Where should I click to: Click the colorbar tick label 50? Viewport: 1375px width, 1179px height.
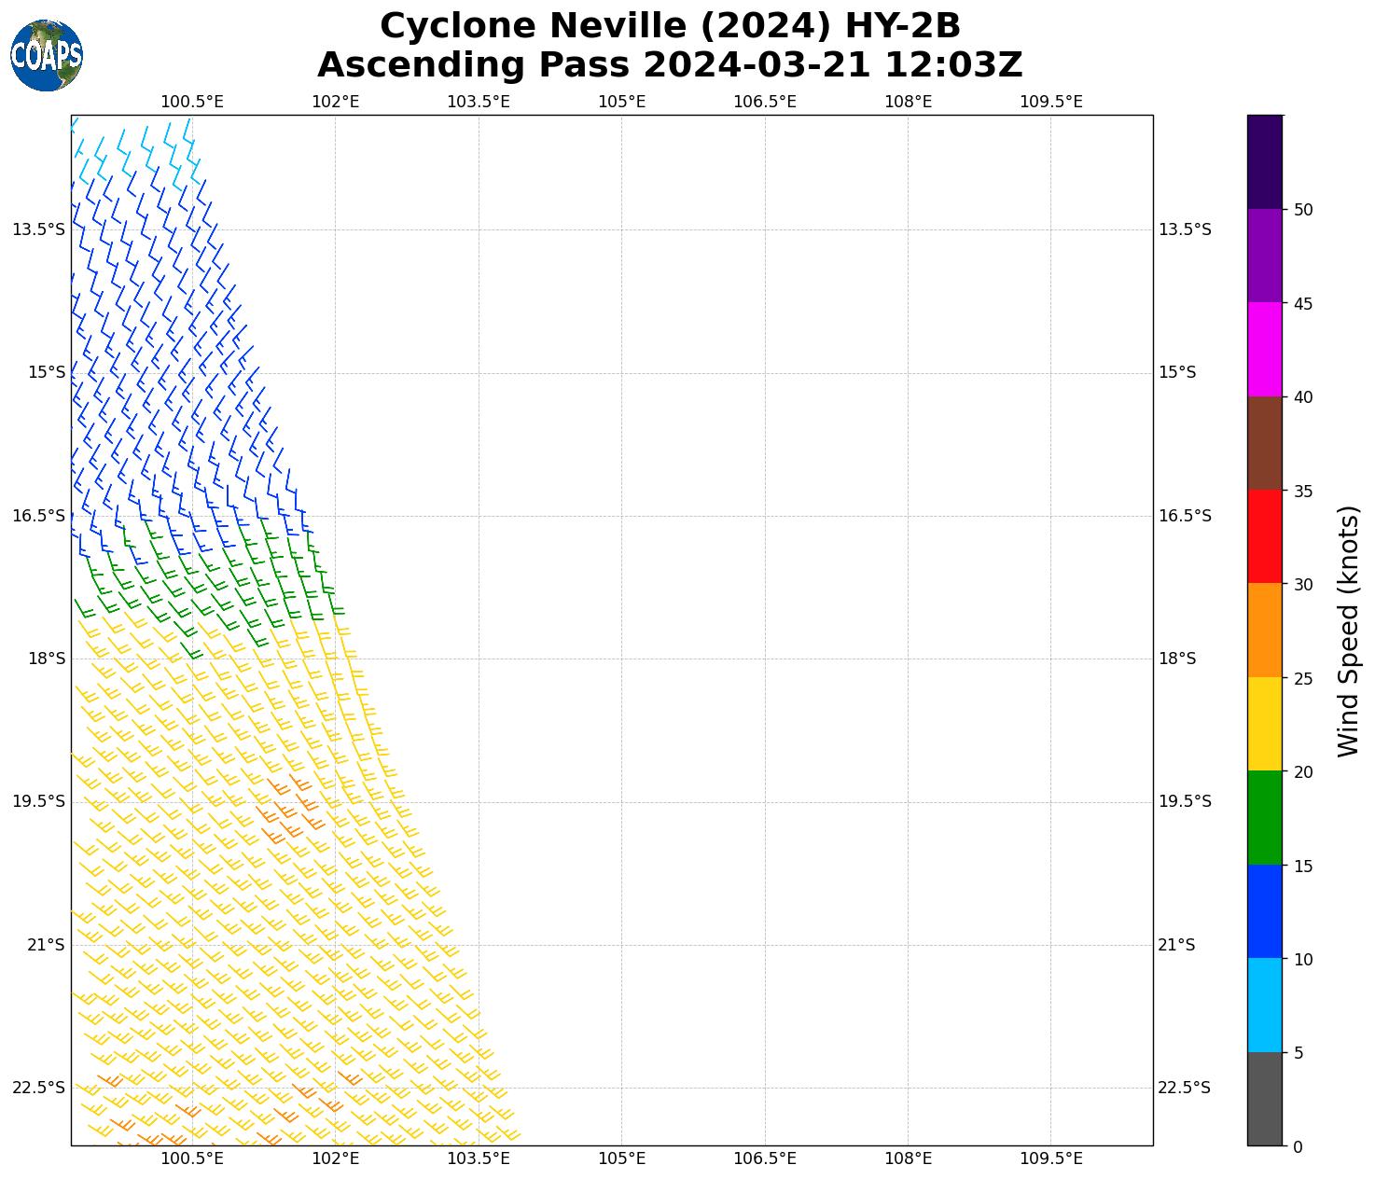[1303, 210]
